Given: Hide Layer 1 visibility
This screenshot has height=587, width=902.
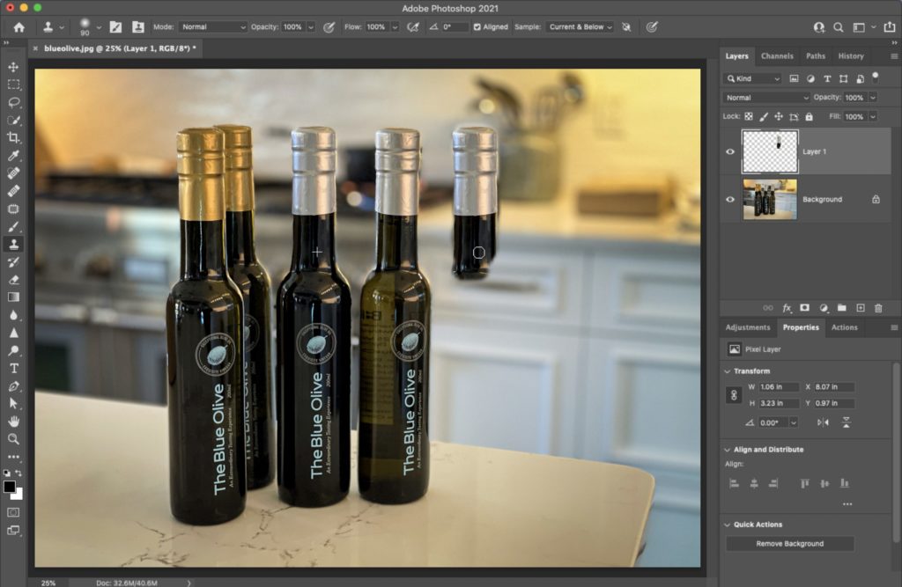Looking at the screenshot, I should pos(730,151).
